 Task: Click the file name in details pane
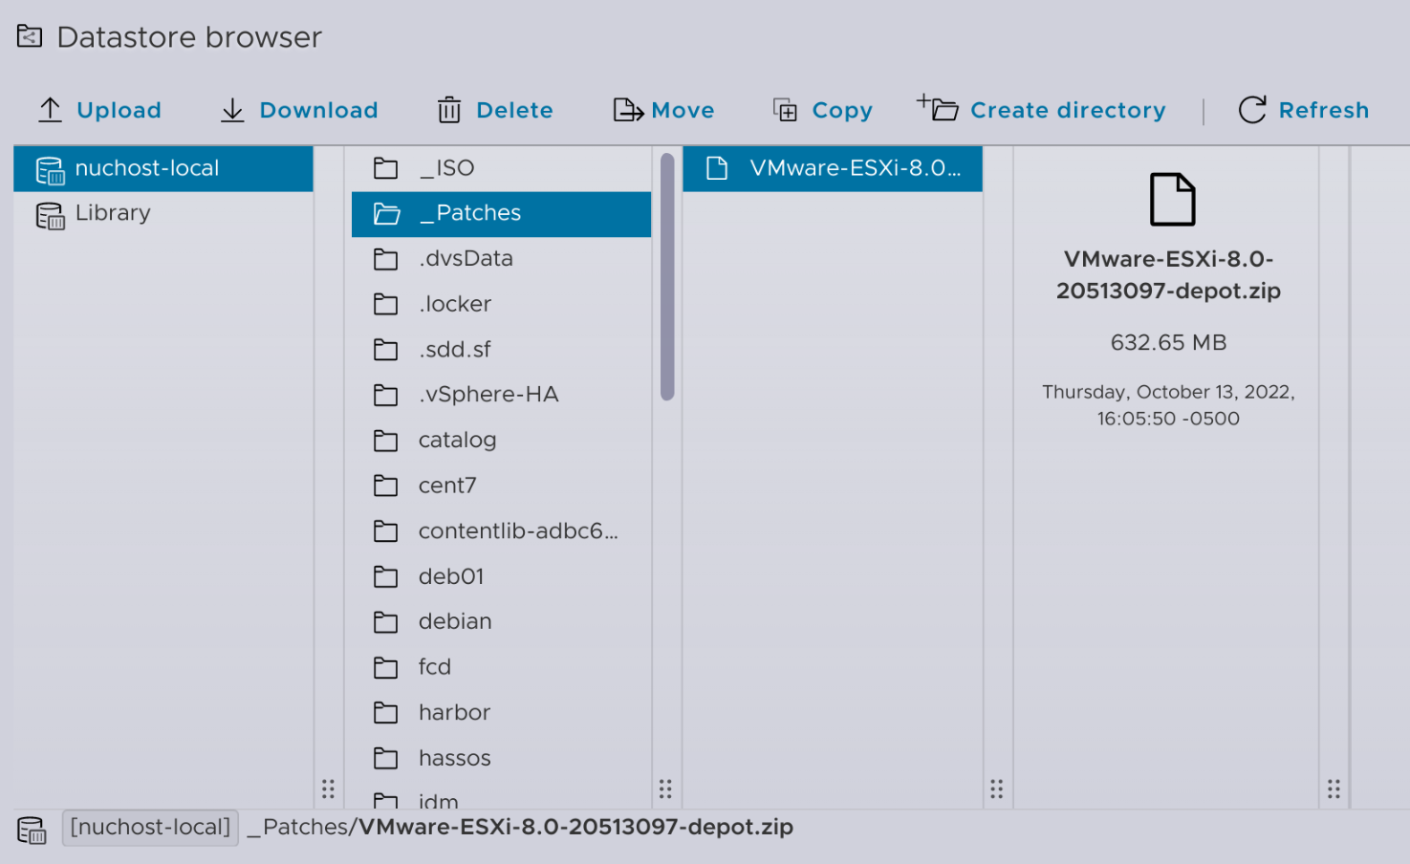(x=1168, y=275)
